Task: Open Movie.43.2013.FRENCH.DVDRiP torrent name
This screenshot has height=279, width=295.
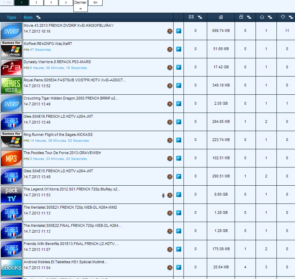Action: (x=69, y=25)
